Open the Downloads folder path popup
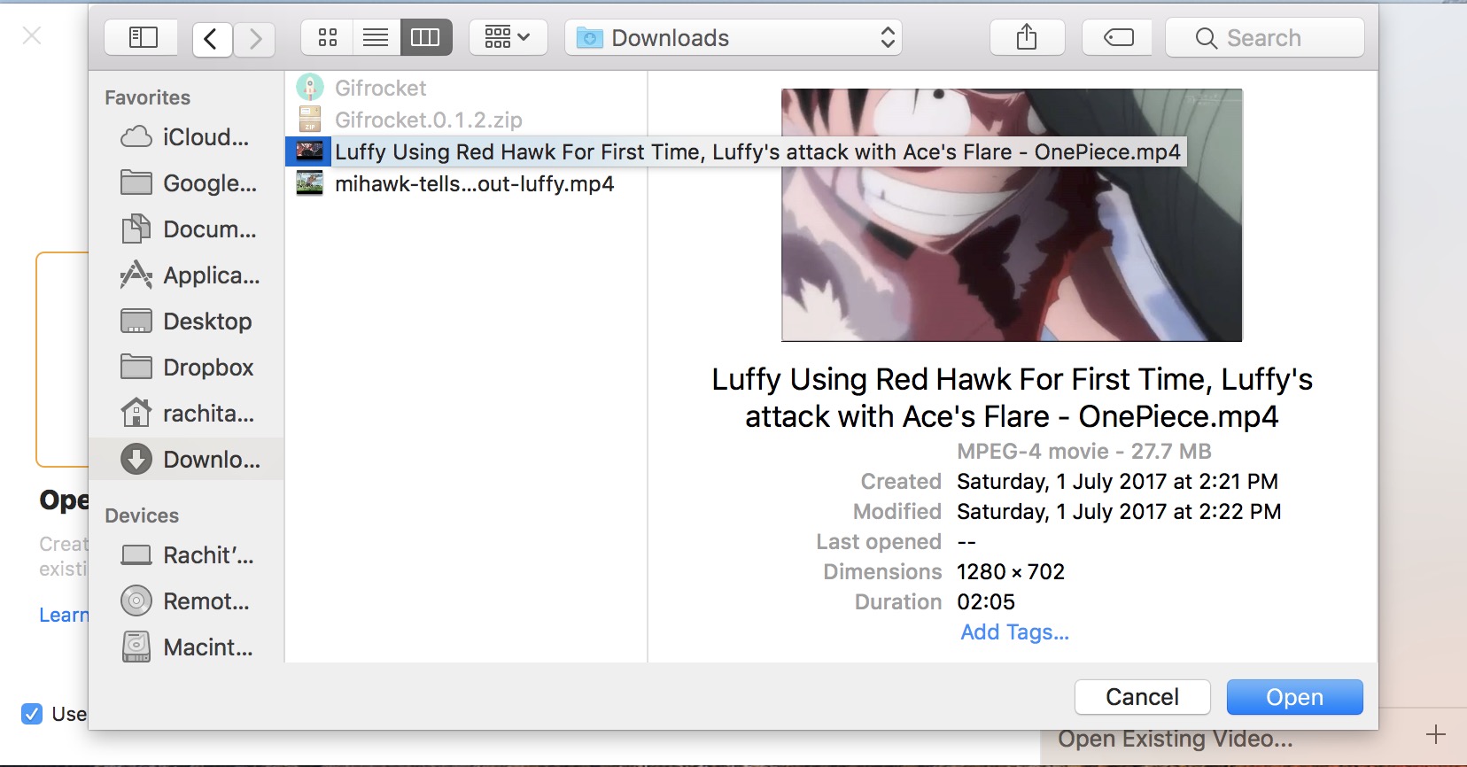The image size is (1467, 767). 733,37
